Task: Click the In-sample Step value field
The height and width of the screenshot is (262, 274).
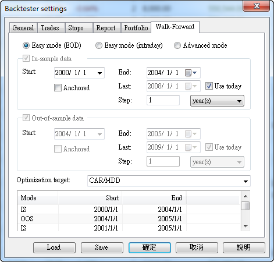Action: (163, 100)
